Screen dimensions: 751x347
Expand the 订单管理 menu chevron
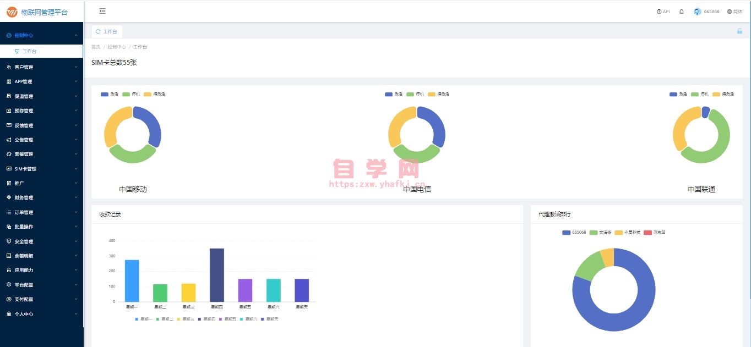(75, 212)
